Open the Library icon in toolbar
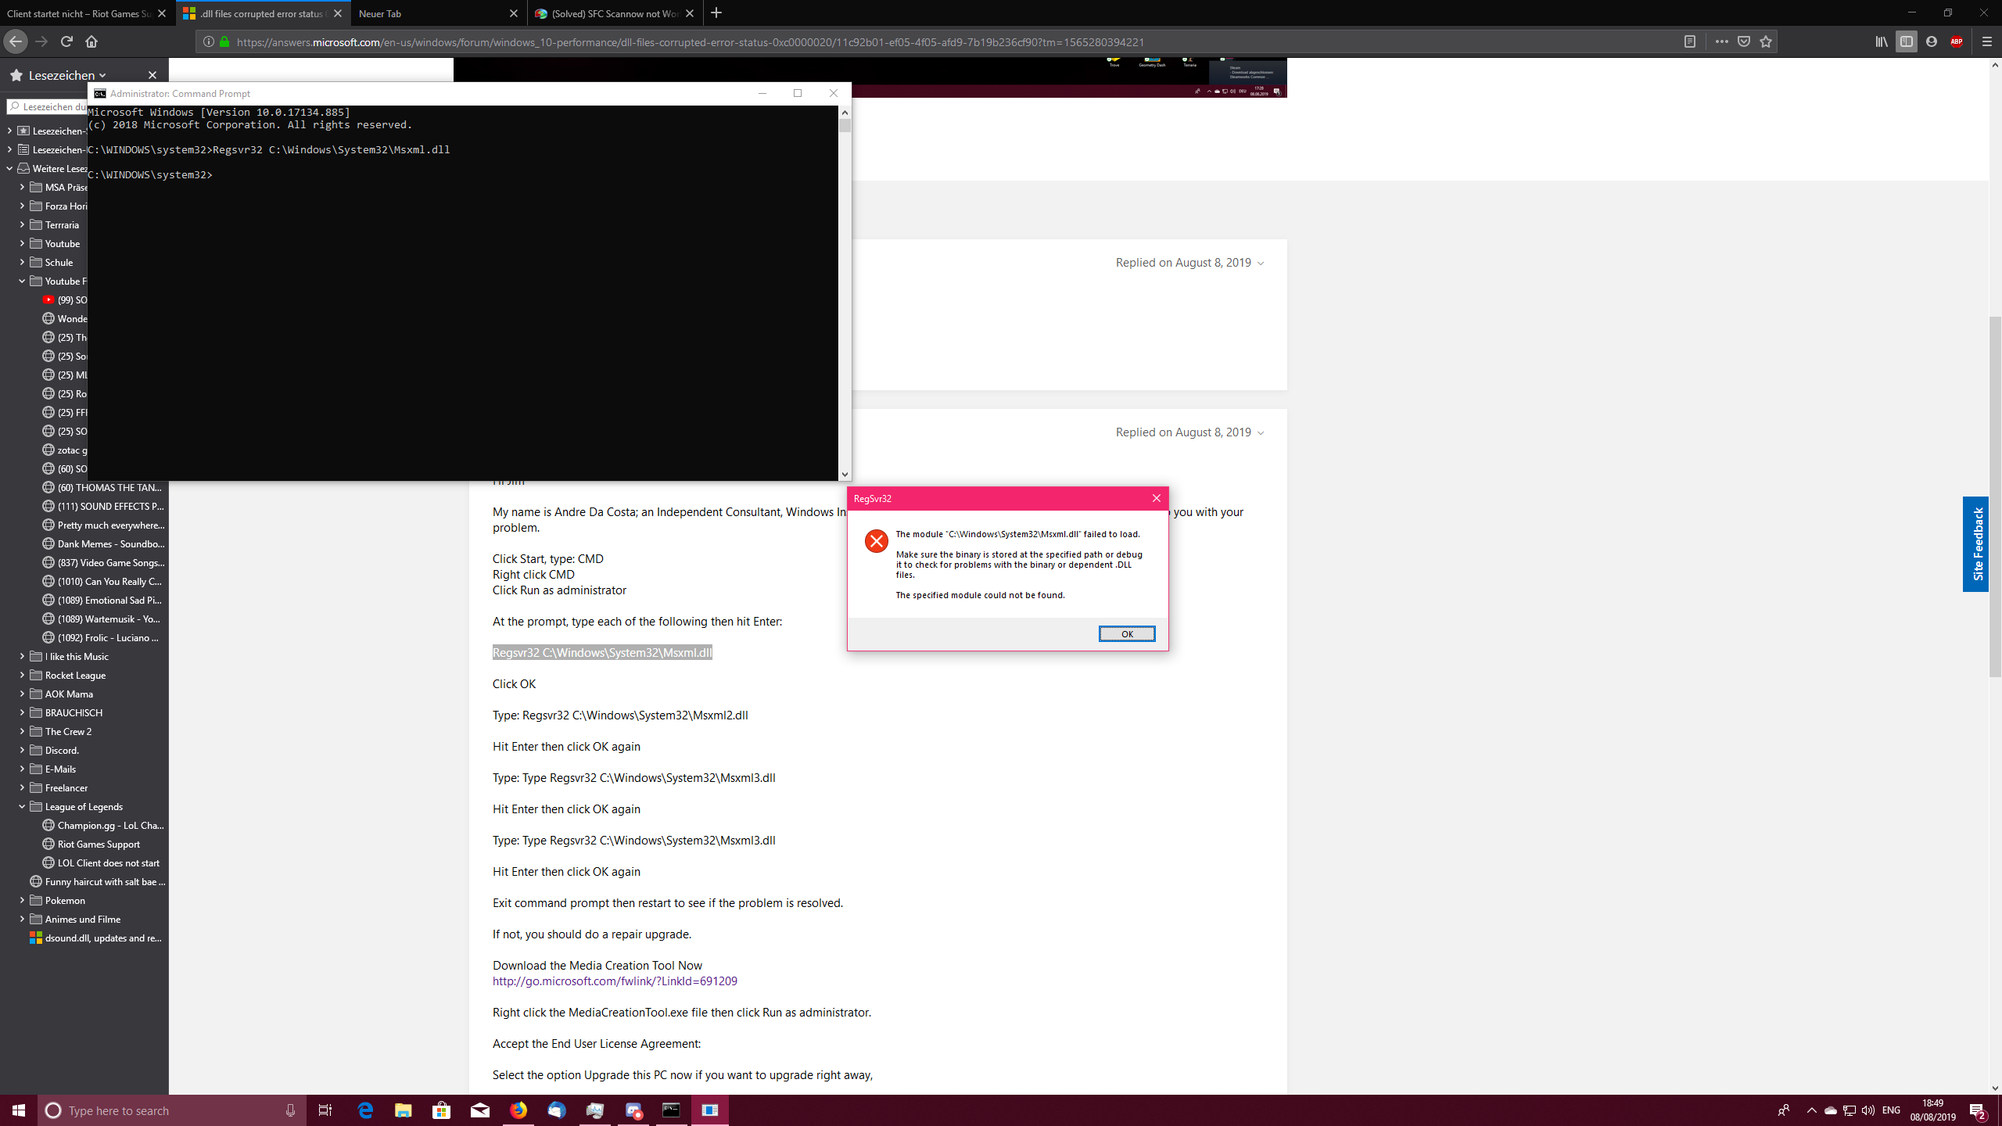This screenshot has width=2002, height=1126. (1881, 41)
